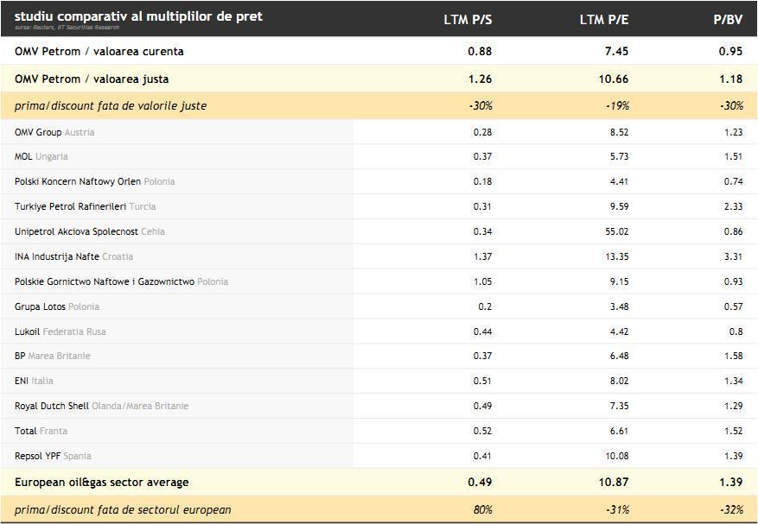The image size is (758, 524).
Task: Click the table title 'studiu comparativ al multiplilor de pret'
Action: pyautogui.click(x=138, y=16)
